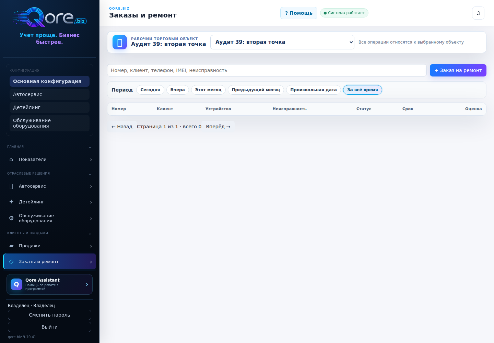
Task: Select the Этот месяц period filter
Action: [208, 90]
